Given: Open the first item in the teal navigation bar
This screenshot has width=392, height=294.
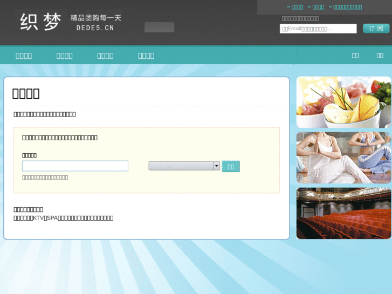Looking at the screenshot, I should click(x=24, y=56).
